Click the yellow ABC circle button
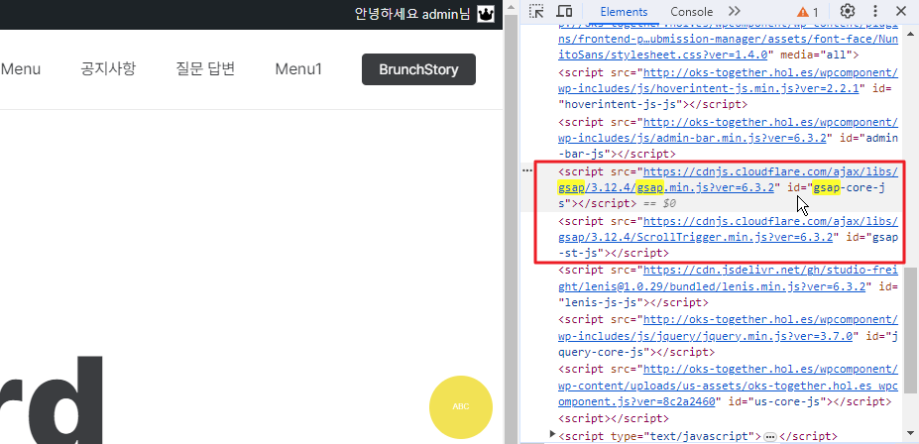 click(461, 407)
